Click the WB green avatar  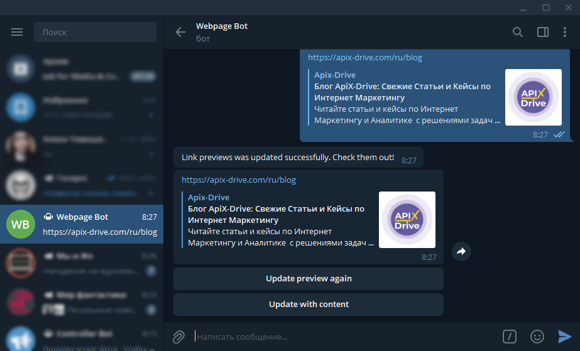pyautogui.click(x=20, y=224)
